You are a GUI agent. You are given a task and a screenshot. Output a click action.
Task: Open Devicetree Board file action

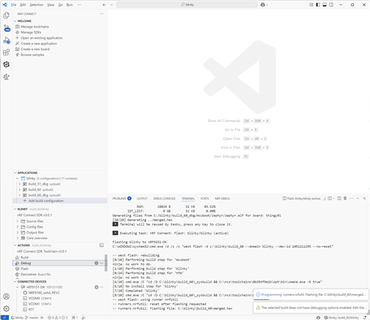tap(35, 275)
